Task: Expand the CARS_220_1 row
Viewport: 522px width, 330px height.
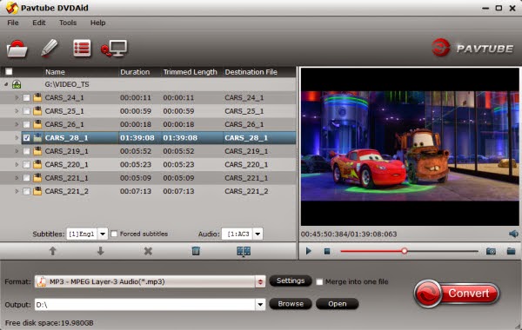Action: (x=17, y=164)
